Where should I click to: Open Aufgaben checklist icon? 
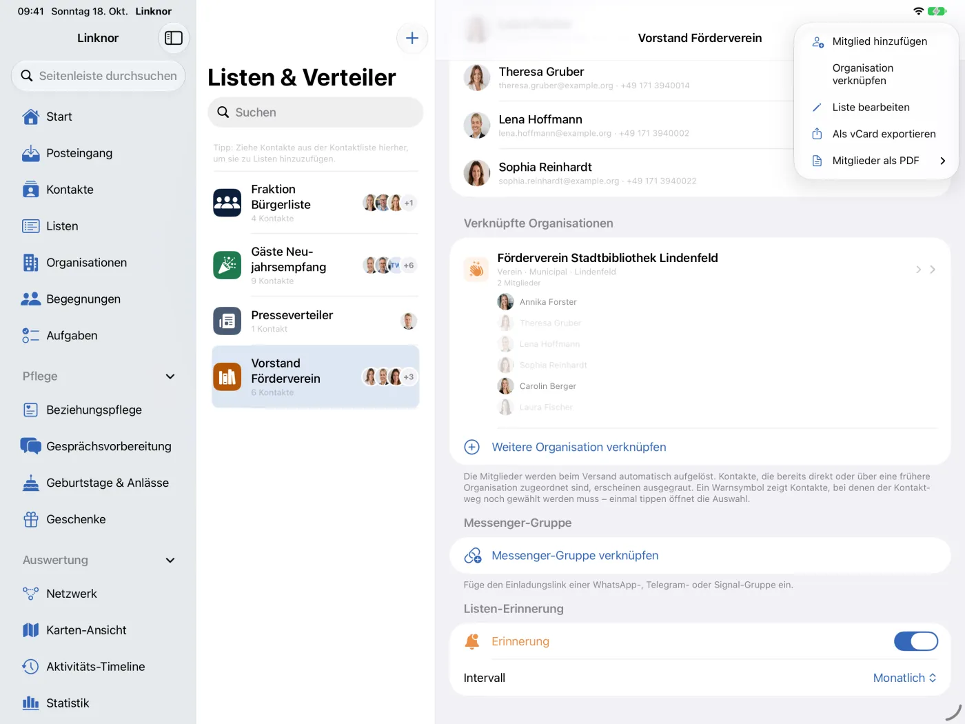click(x=31, y=336)
